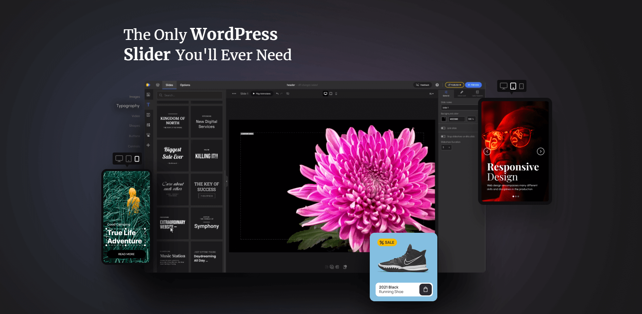Select the KINGDOM OF NORTH text preset
The width and height of the screenshot is (642, 314).
[173, 122]
